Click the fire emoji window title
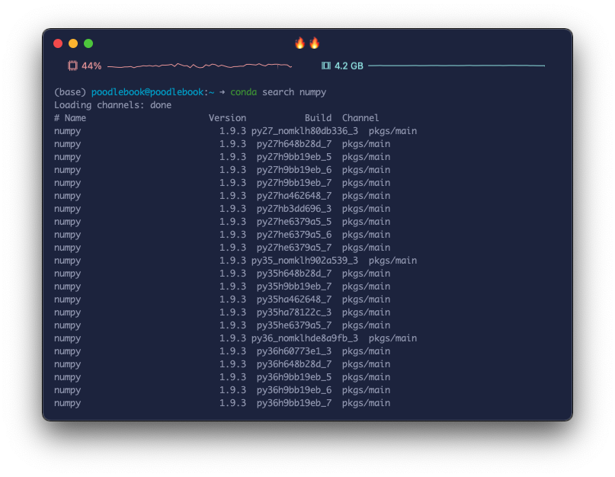 coord(307,43)
